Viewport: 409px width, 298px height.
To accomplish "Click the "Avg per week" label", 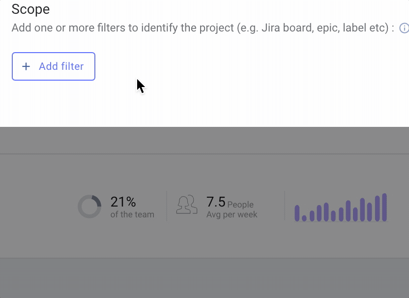I will pyautogui.click(x=232, y=214).
